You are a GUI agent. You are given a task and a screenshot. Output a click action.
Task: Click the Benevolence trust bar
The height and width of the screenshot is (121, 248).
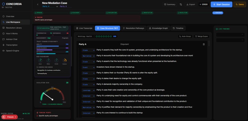52,50
